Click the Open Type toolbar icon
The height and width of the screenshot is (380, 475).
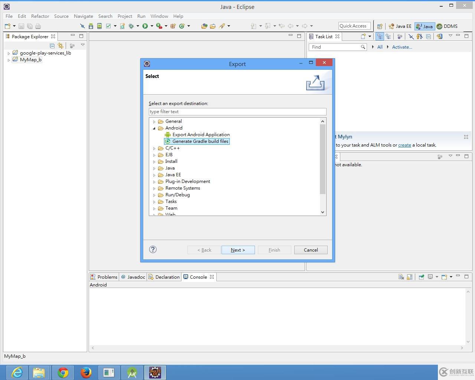point(204,26)
